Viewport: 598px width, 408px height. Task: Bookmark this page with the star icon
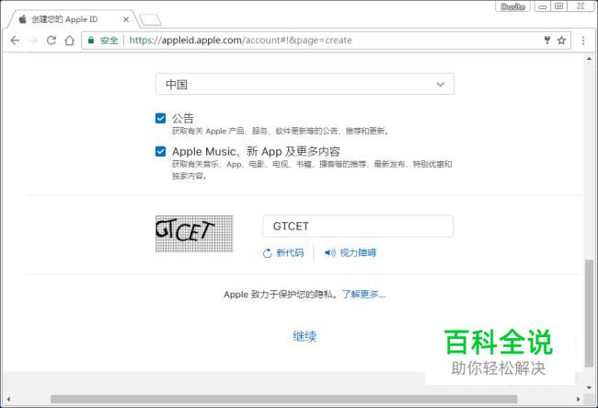click(x=561, y=41)
